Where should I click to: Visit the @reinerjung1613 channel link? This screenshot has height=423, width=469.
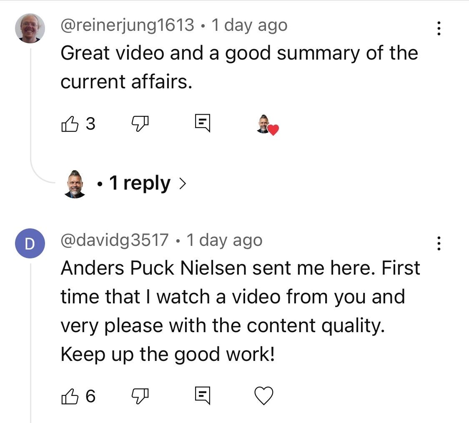[x=128, y=25]
